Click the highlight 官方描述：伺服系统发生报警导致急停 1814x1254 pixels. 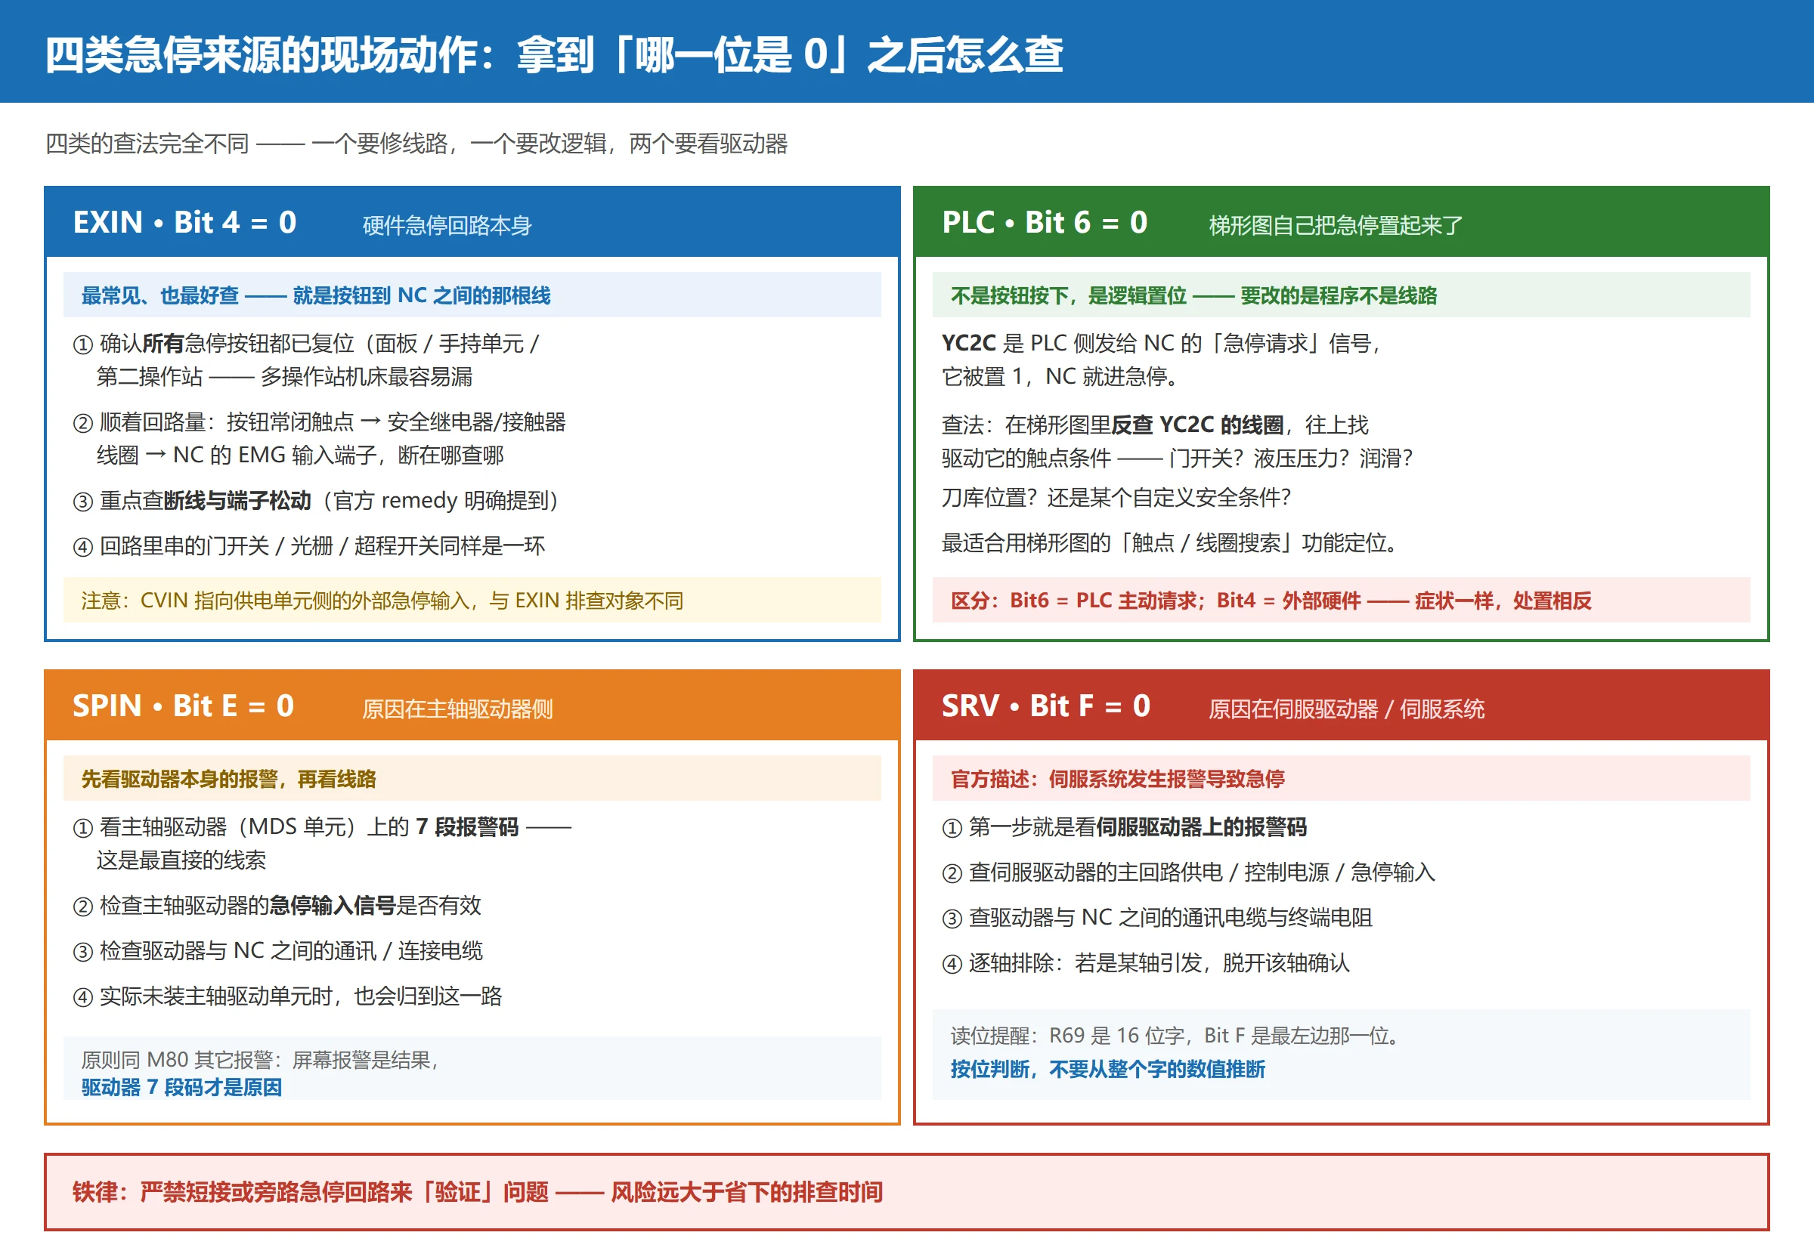pos(1341,778)
